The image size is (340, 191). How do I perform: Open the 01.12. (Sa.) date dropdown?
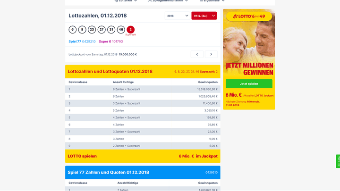[x=204, y=16]
